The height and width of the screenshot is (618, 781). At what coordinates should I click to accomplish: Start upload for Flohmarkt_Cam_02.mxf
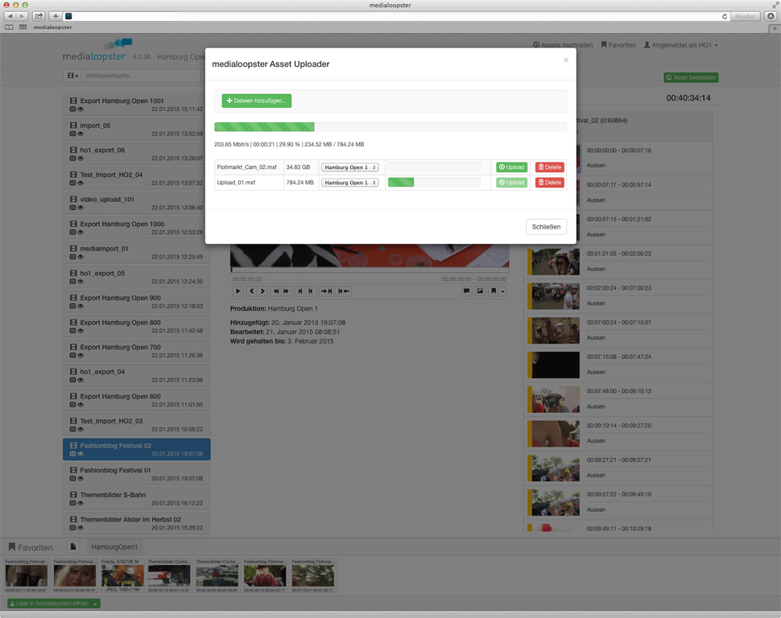coord(511,167)
